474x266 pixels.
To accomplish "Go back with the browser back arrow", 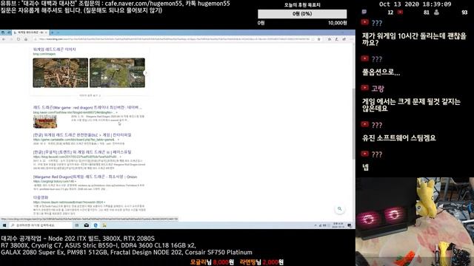I will tap(4, 39).
